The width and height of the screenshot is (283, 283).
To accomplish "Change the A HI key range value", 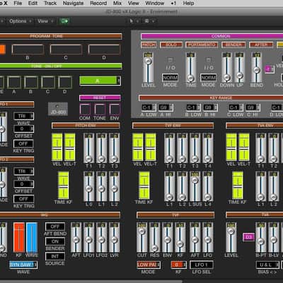I will tap(166, 108).
